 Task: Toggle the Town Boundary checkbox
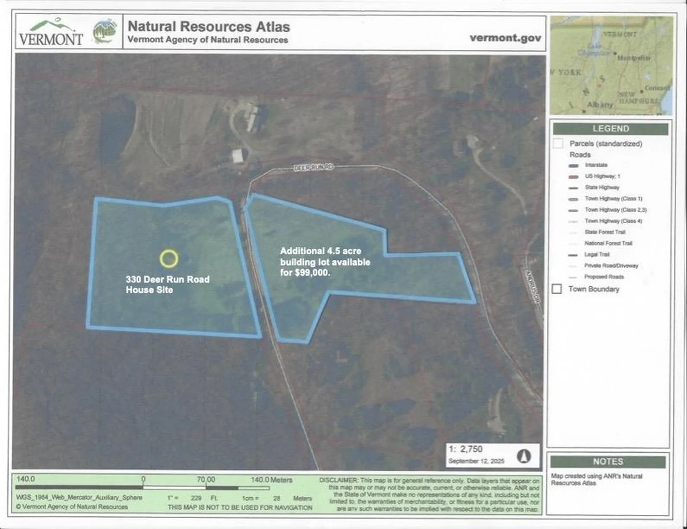point(557,290)
